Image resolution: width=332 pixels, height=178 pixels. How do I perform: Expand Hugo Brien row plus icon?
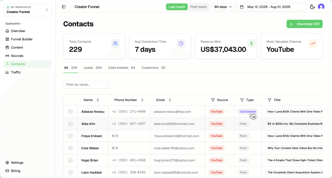click(x=71, y=160)
